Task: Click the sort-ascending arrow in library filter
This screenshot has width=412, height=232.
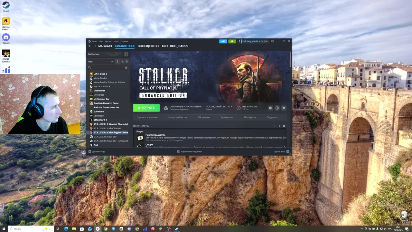Action: click(117, 62)
